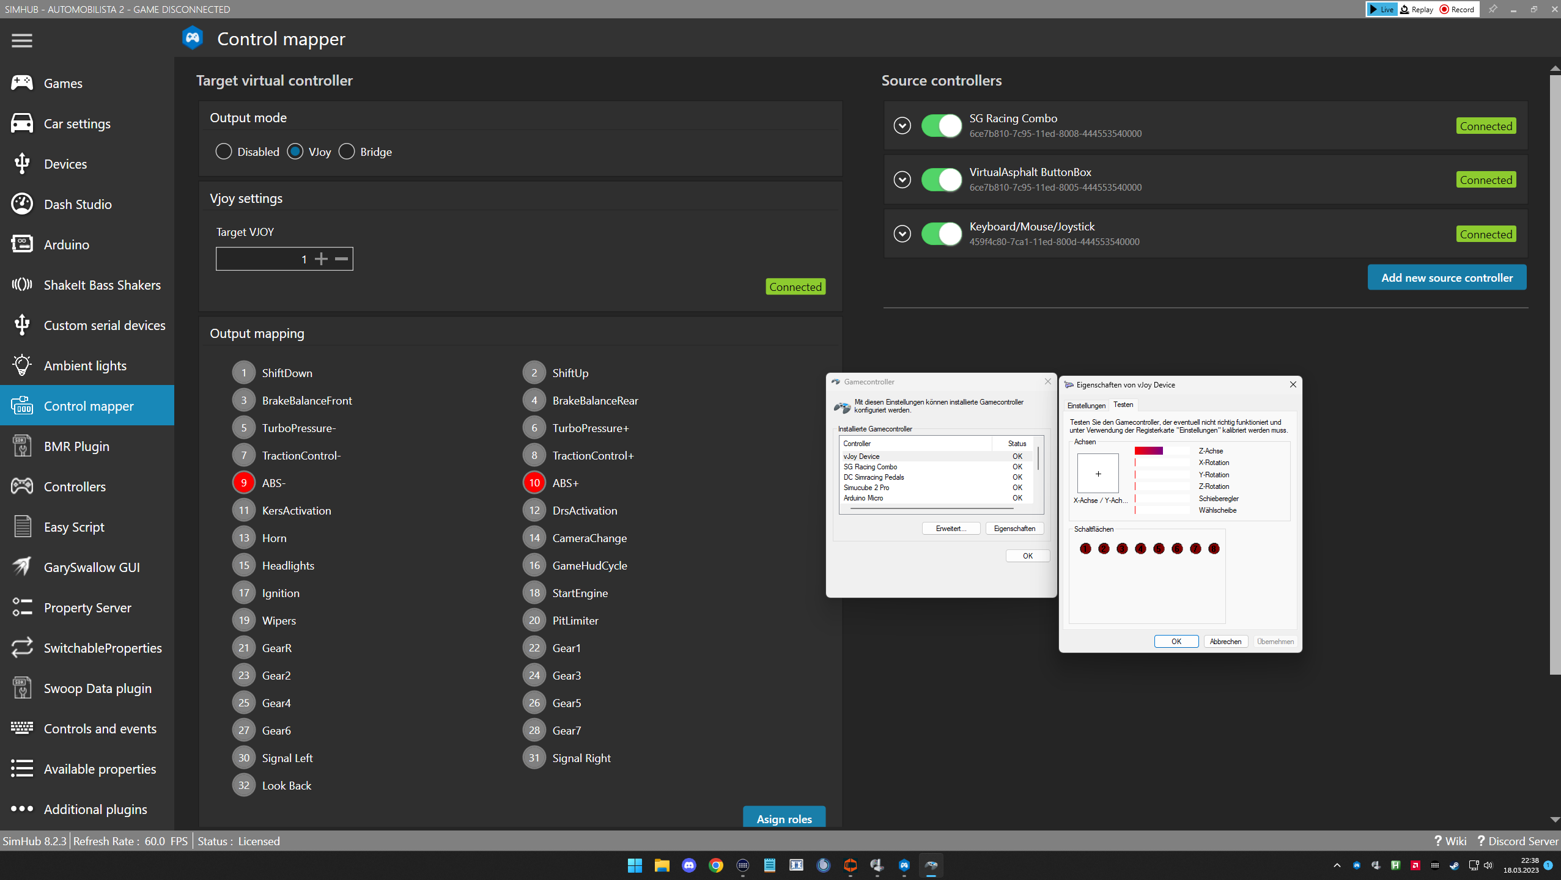Increment Target VJOY with the plus button
This screenshot has height=880, width=1561.
[x=322, y=258]
